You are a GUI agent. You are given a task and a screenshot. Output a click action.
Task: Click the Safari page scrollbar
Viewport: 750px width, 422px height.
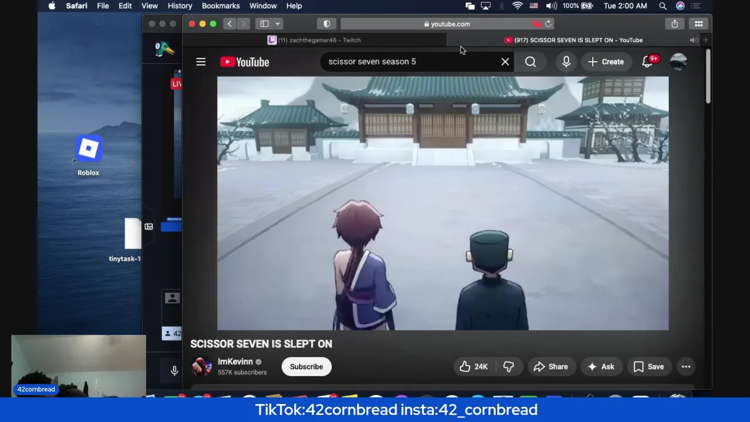point(708,77)
